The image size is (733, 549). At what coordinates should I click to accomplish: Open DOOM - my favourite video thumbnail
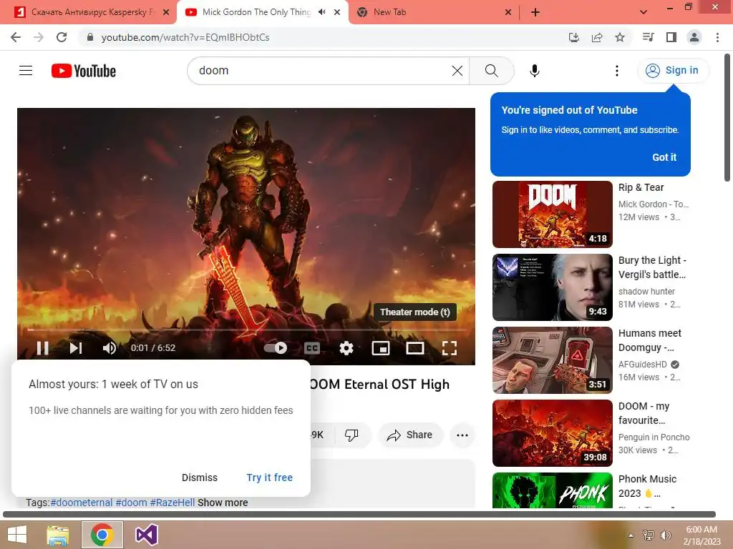point(552,432)
